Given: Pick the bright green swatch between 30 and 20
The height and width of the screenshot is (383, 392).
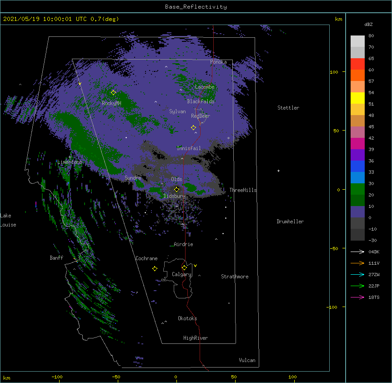Looking at the screenshot, I should (x=357, y=189).
